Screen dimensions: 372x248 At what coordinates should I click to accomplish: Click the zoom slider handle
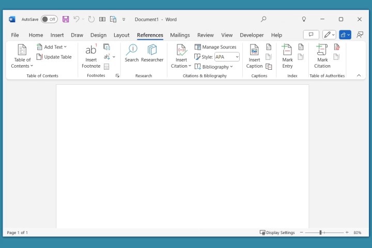tap(320, 233)
